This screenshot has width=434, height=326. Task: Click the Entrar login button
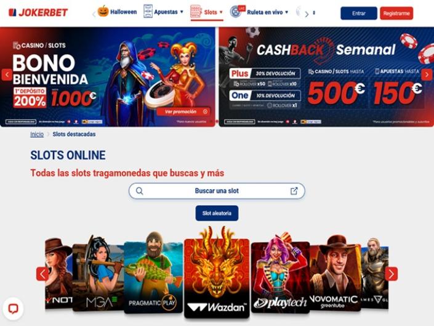click(x=359, y=14)
